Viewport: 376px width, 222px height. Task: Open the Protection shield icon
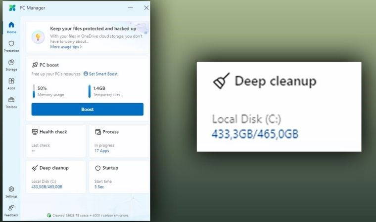11,46
